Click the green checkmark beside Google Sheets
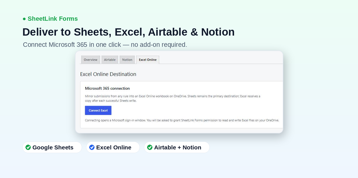The image size is (358, 178). pos(28,147)
